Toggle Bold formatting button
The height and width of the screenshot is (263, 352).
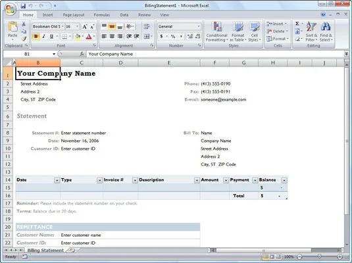point(36,36)
